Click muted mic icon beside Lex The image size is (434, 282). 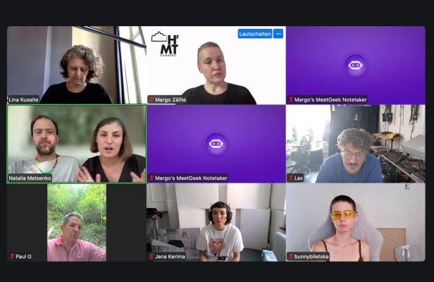(x=291, y=178)
